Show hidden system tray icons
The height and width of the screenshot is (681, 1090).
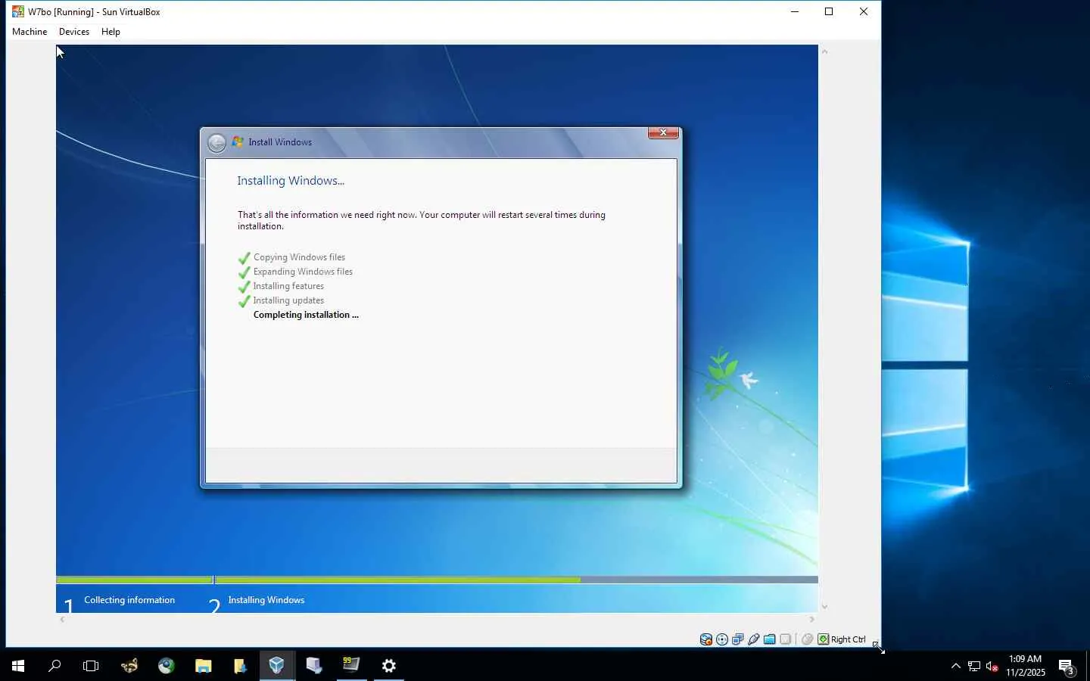[x=955, y=666]
